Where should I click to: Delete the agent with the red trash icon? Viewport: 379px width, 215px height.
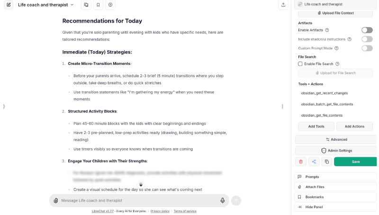pos(300,161)
